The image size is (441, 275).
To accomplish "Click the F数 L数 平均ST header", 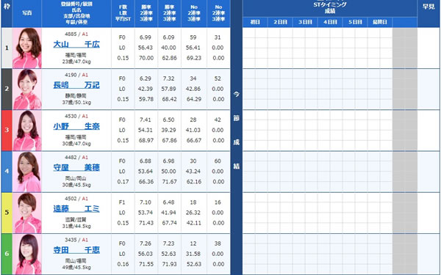I will tap(123, 13).
